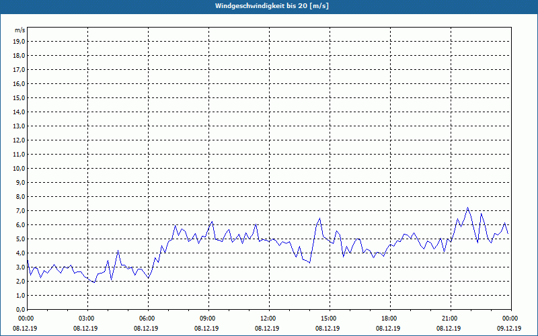This screenshot has width=538, height=336.
Task: Click the 1,0 y-axis value
Action: 21,295
